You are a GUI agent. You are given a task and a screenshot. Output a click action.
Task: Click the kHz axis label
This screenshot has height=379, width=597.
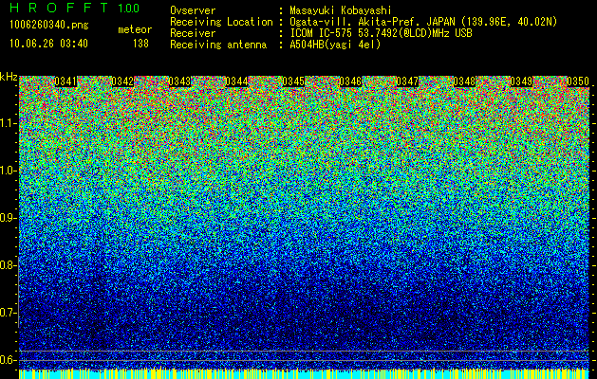click(9, 77)
